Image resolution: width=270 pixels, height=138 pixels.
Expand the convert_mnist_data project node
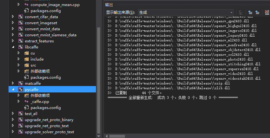click(13, 29)
